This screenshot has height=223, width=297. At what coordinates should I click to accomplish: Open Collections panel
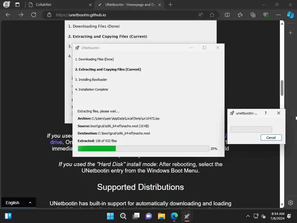pyautogui.click(x=253, y=15)
